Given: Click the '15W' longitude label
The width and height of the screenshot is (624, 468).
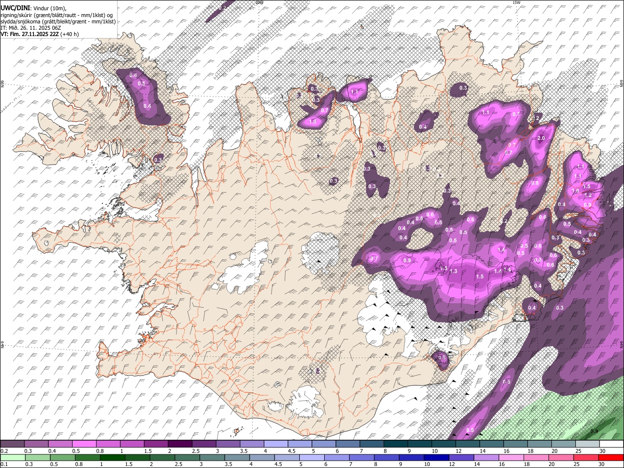Looking at the screenshot, I should [516, 2].
